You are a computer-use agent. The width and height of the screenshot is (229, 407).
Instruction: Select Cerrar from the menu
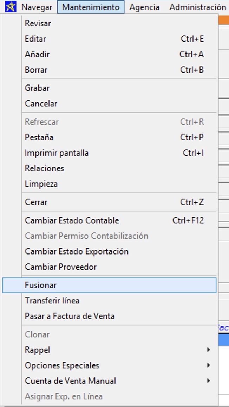[x=36, y=202]
